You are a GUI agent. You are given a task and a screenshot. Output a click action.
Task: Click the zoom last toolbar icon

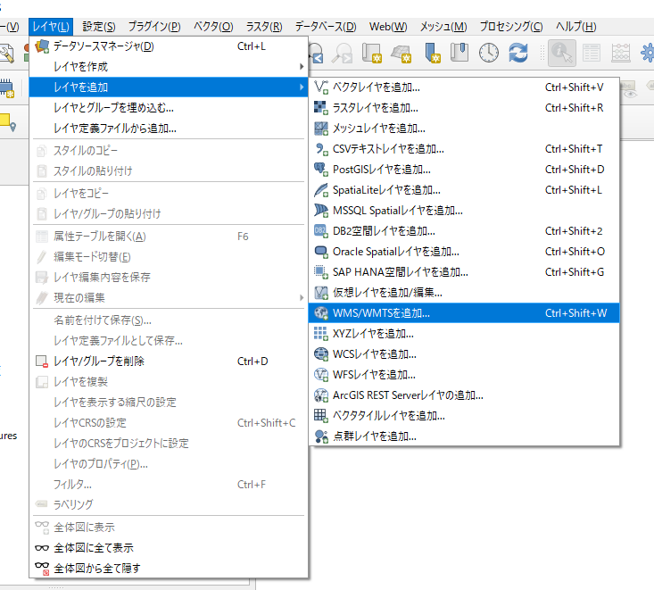pyautogui.click(x=316, y=53)
